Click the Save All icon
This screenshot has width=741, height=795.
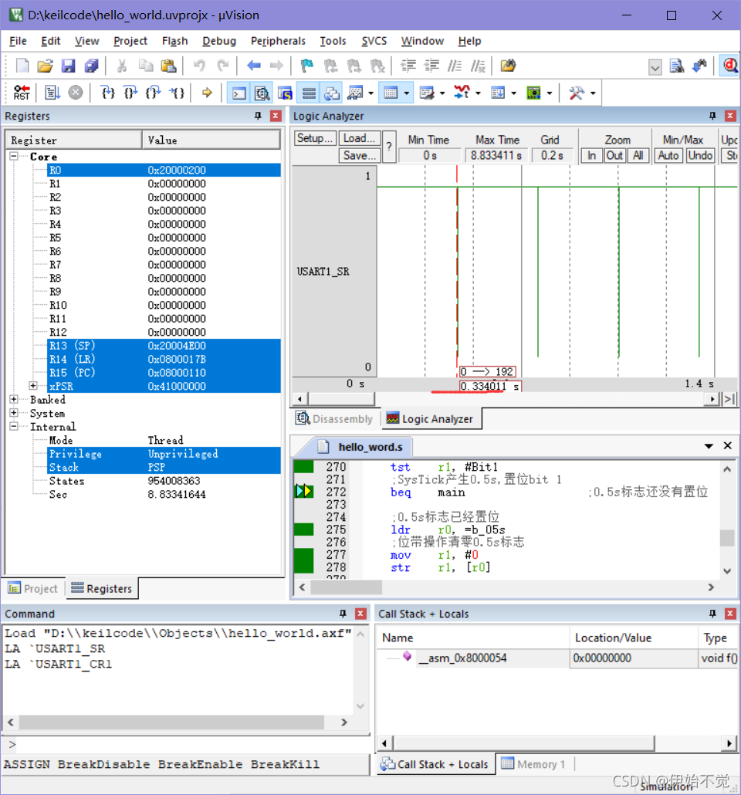91,66
